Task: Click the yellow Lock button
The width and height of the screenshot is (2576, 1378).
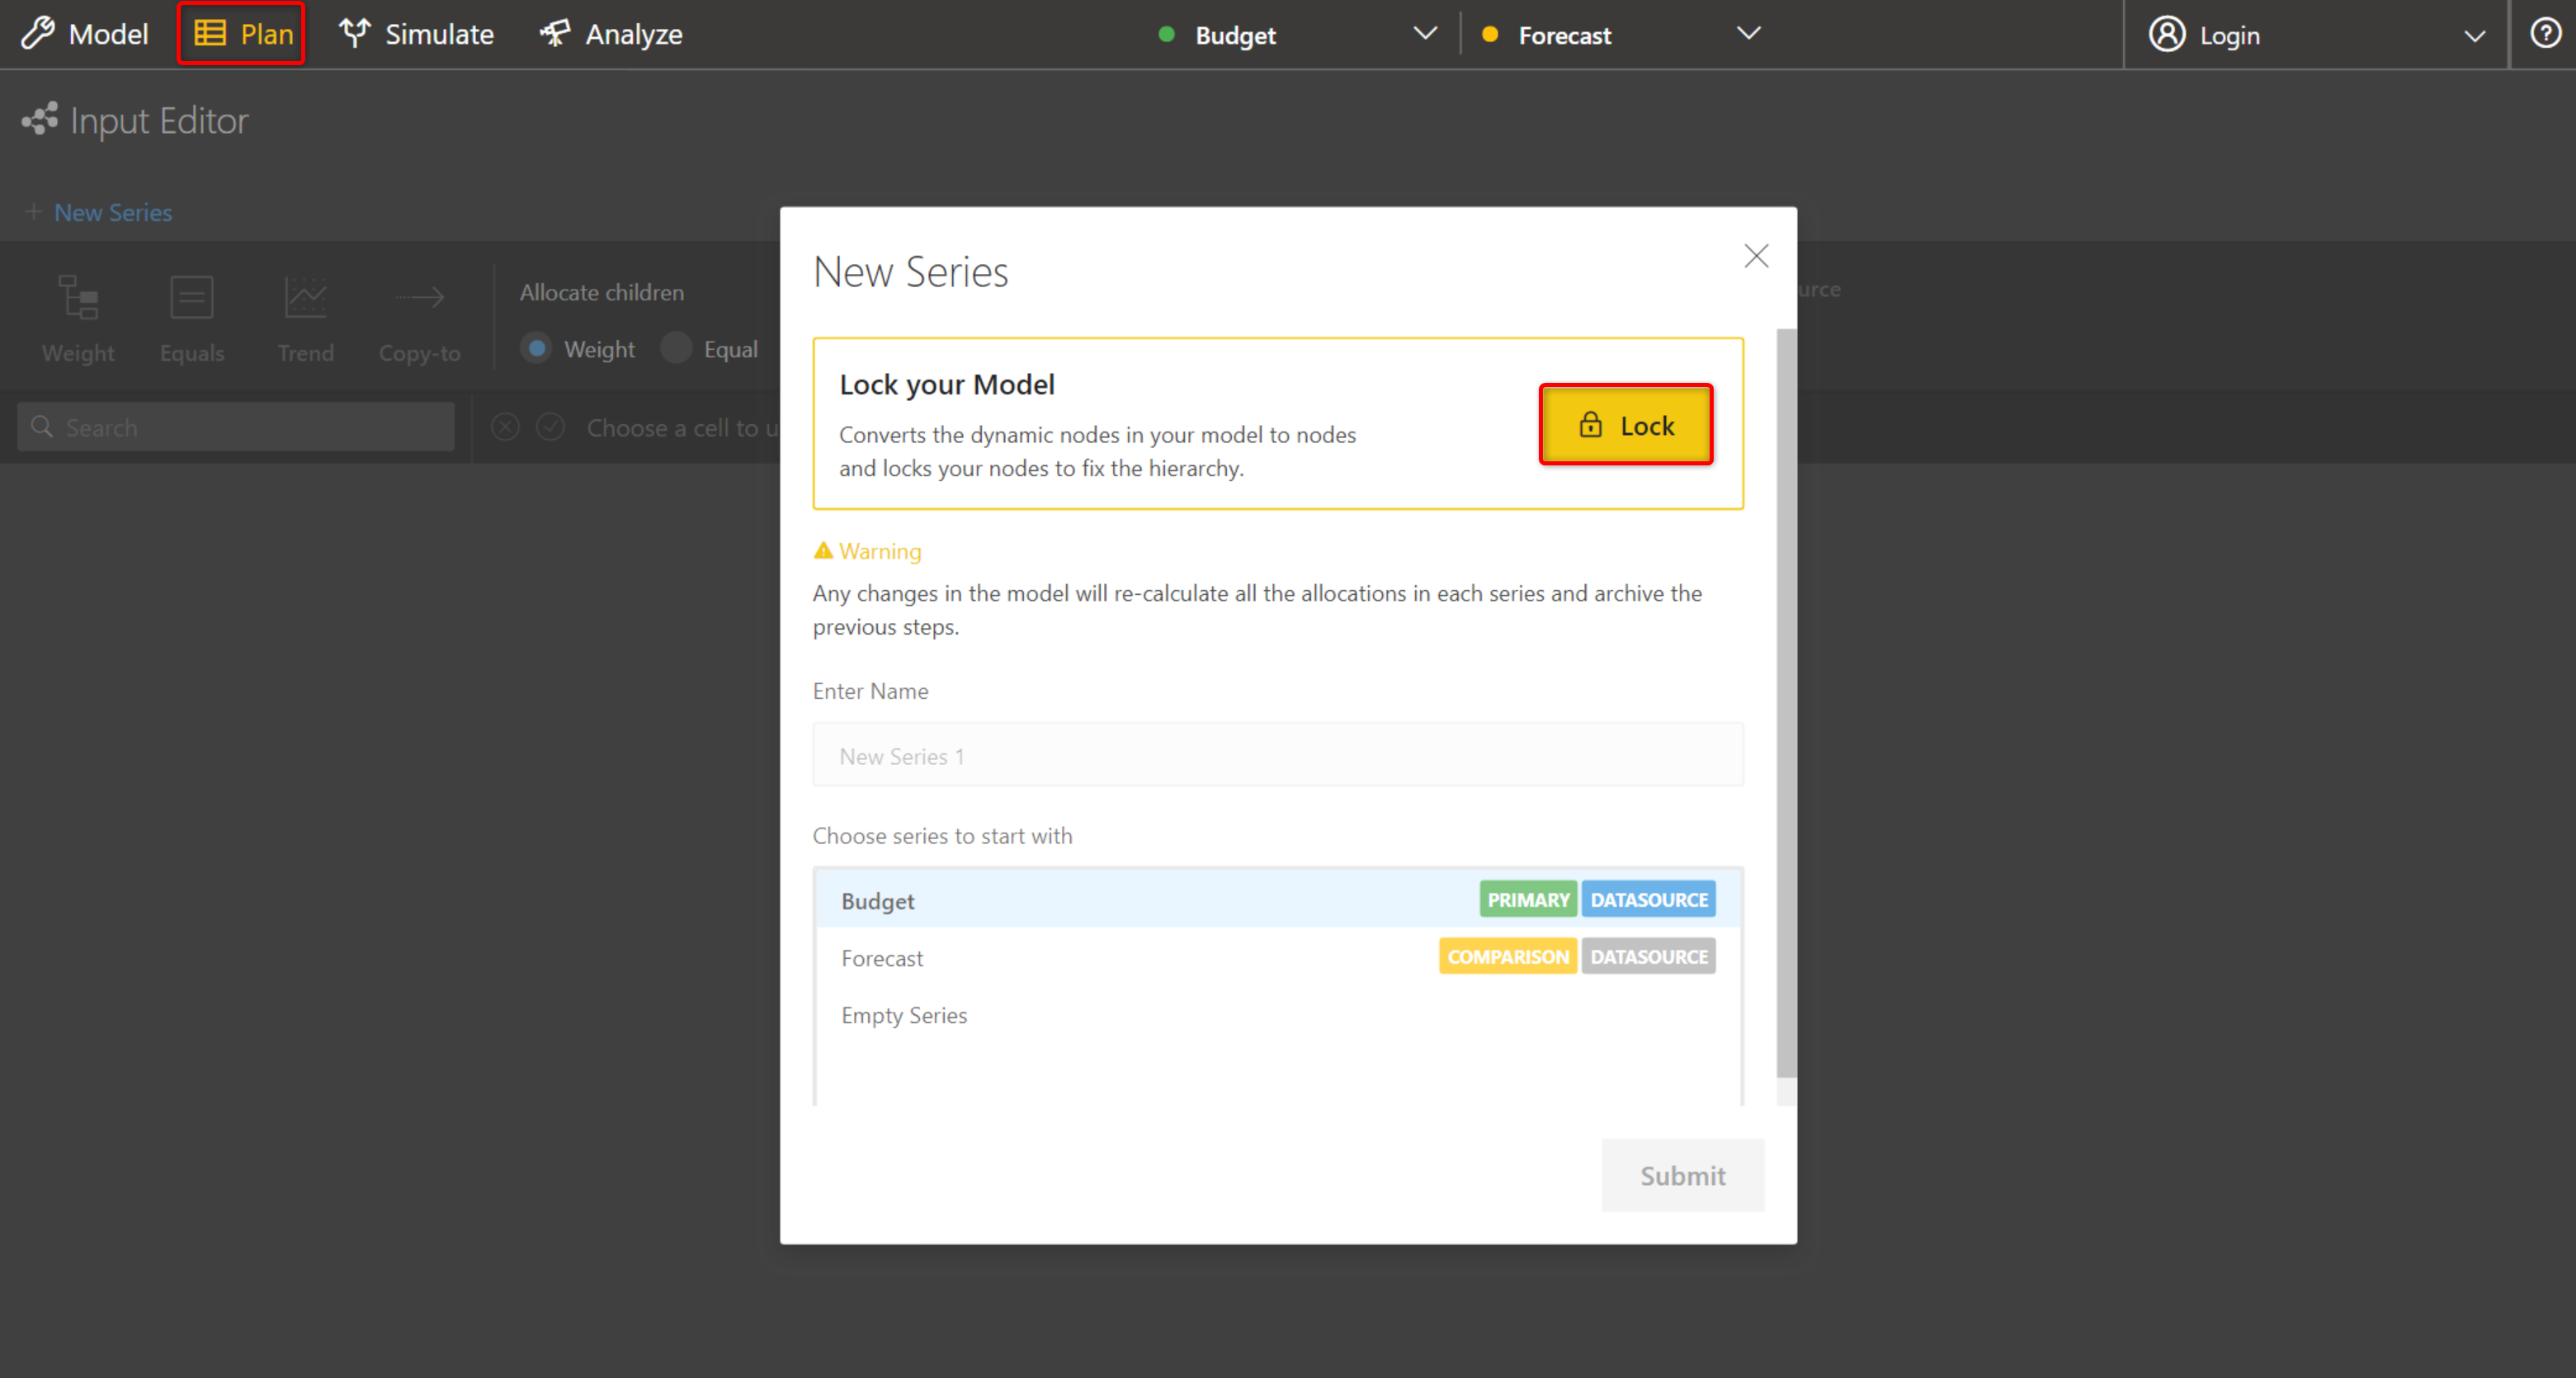Action: pos(1626,425)
